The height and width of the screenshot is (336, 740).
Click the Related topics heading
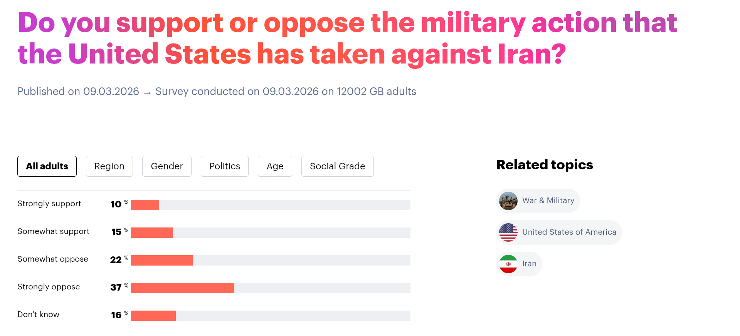click(x=544, y=164)
